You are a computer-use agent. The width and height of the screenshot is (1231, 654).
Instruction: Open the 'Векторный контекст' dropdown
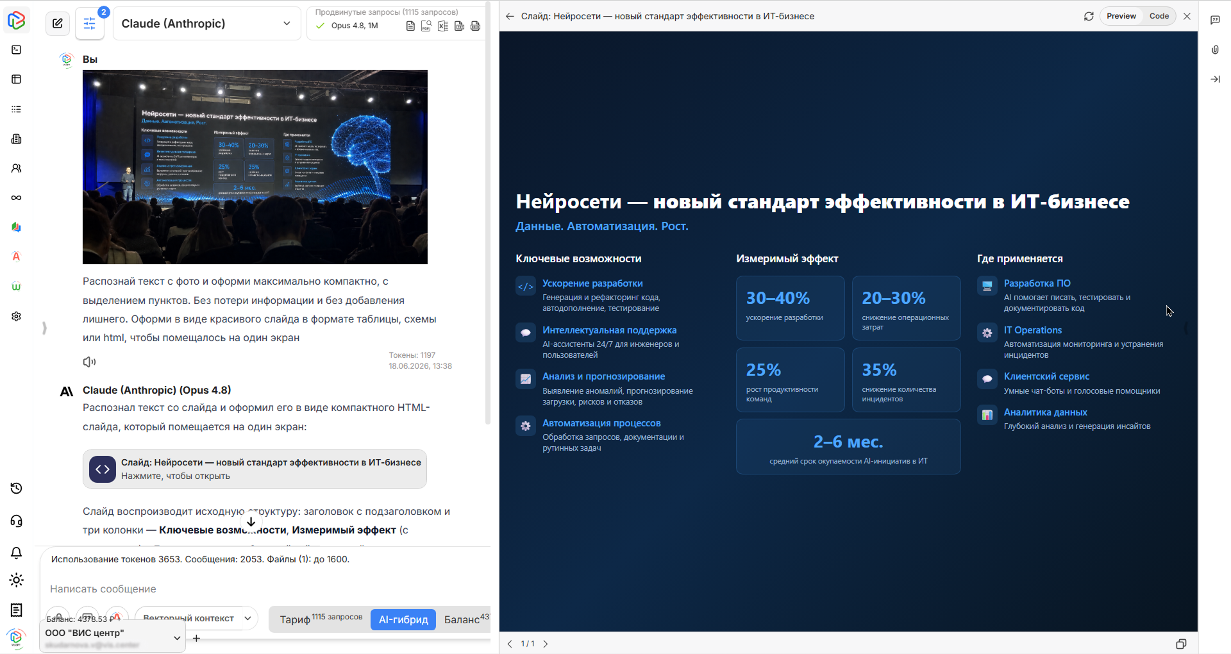pos(196,618)
